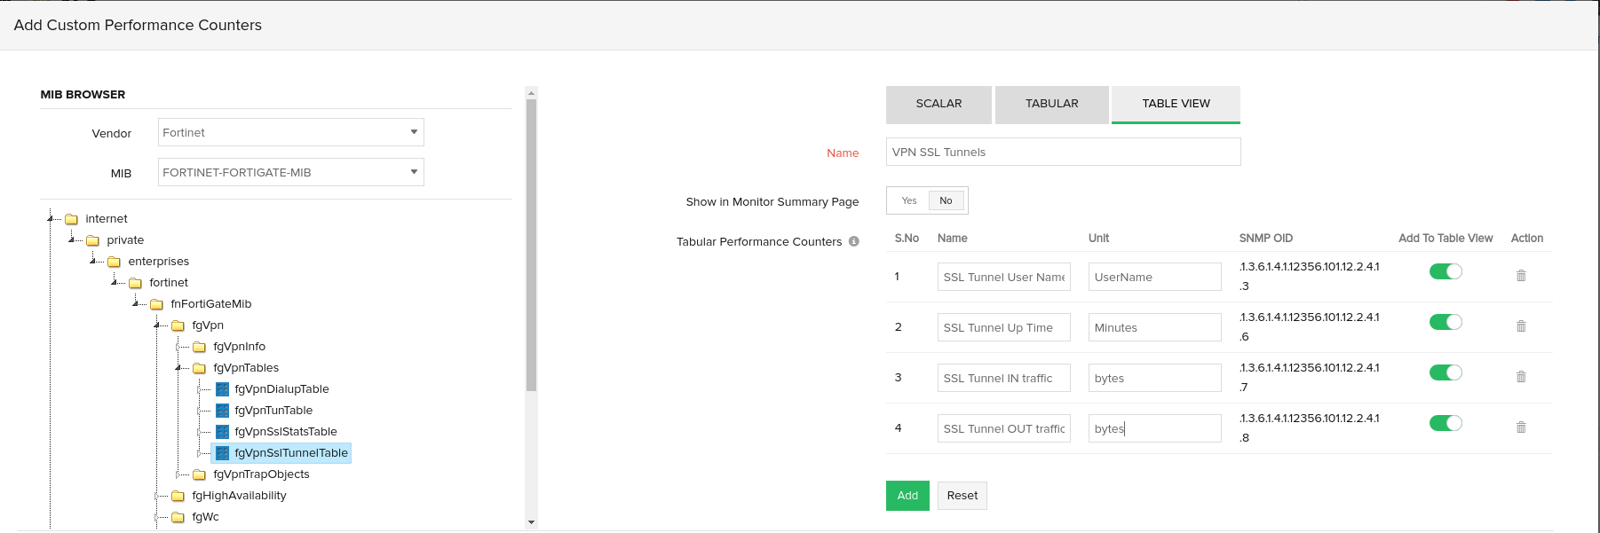Remove SSL Tunnel IN traffic counter row

(x=1520, y=377)
